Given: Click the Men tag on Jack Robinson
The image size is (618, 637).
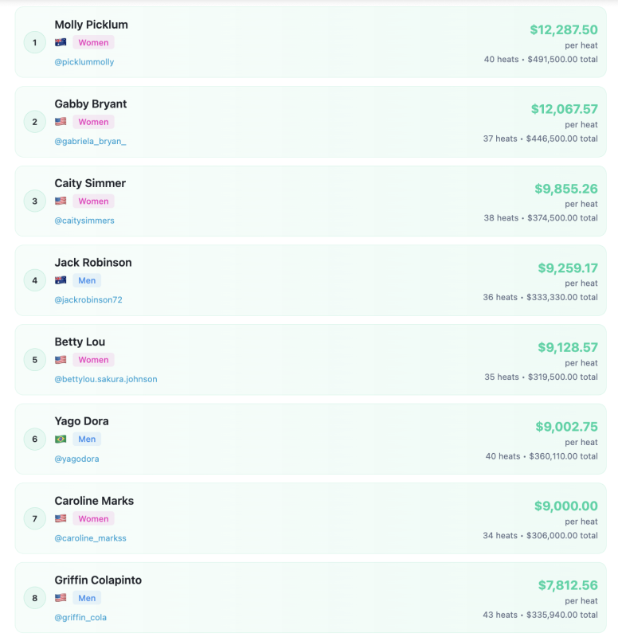Looking at the screenshot, I should (87, 280).
